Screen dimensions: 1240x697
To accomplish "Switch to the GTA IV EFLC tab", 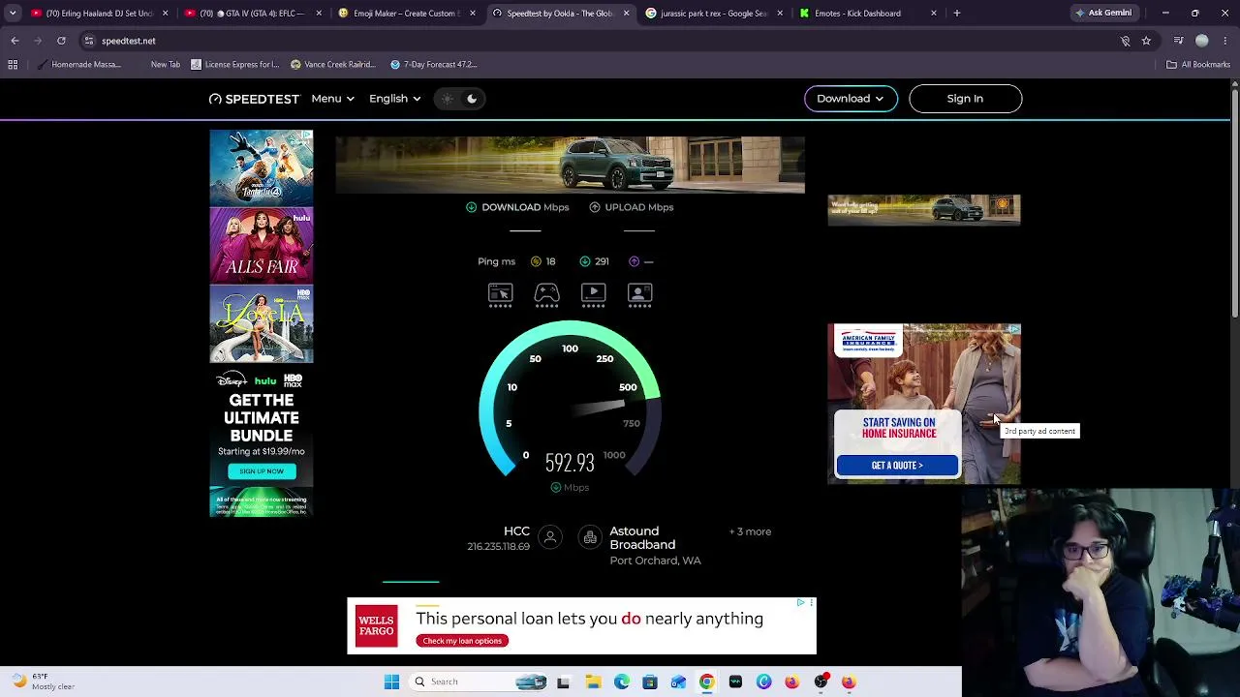I will [x=253, y=14].
